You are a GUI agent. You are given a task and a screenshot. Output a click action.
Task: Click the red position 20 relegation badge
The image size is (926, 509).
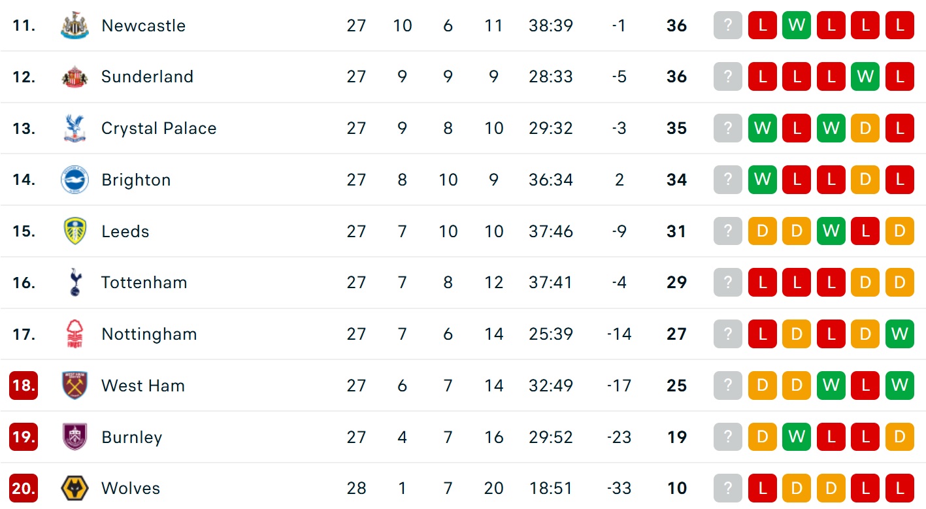click(24, 488)
